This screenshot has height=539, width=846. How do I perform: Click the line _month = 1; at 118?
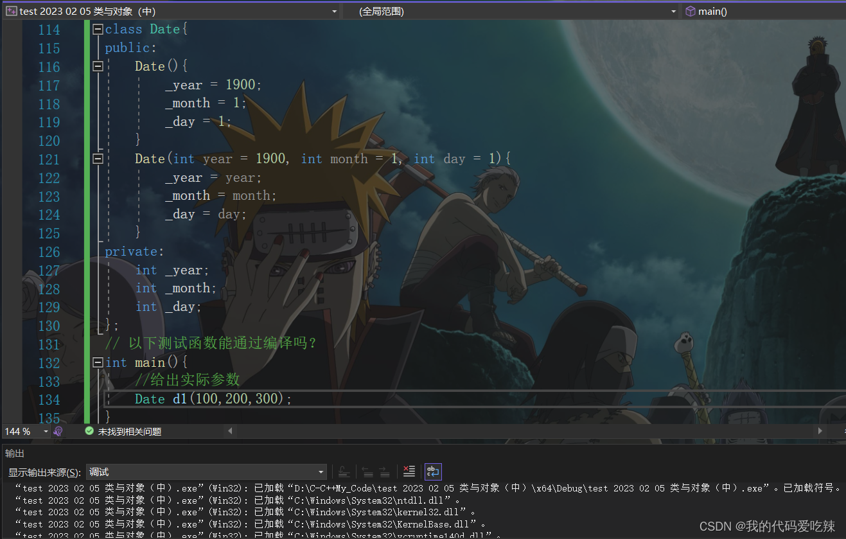pyautogui.click(x=206, y=103)
